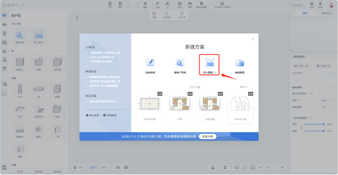Viewport: 338px width, 175px height.
Task: Click the wrench 工具 icon in the top toolbar
Action: click(158, 4)
